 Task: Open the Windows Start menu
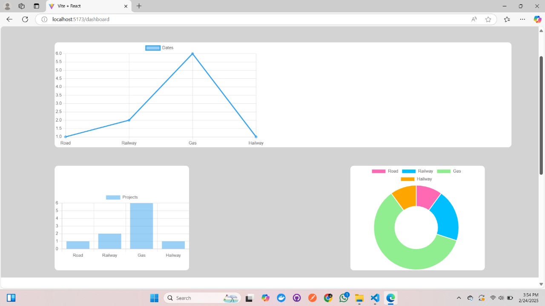click(154, 298)
